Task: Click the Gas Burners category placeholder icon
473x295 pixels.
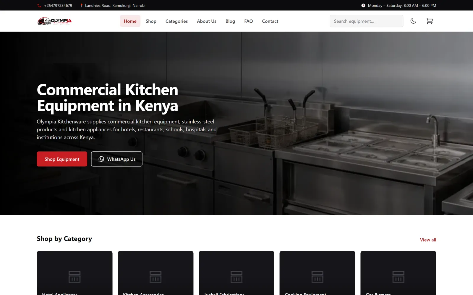Action: pos(398,277)
